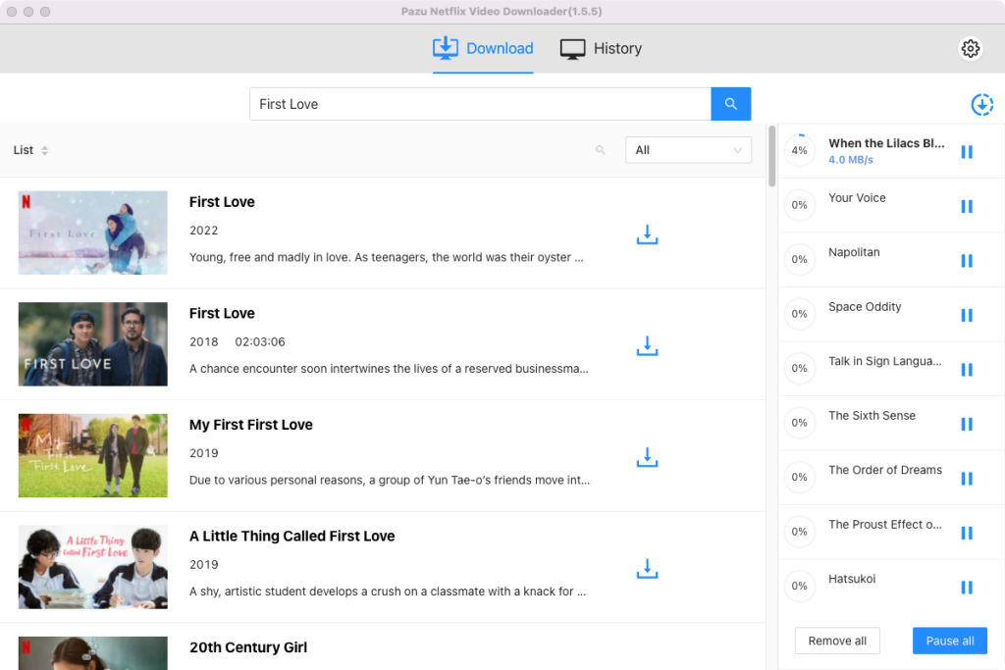Download First Love 2022
Screen dimensions: 1005x670
point(647,234)
